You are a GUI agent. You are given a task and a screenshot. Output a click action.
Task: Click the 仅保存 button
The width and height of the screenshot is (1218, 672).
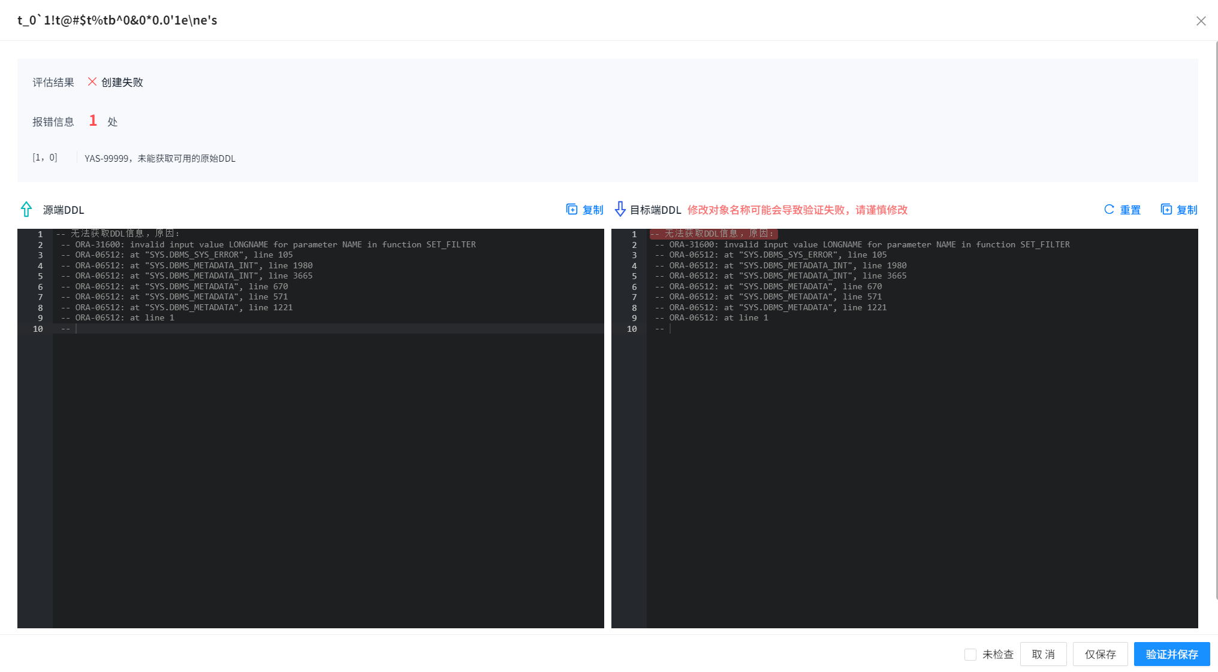pos(1101,654)
